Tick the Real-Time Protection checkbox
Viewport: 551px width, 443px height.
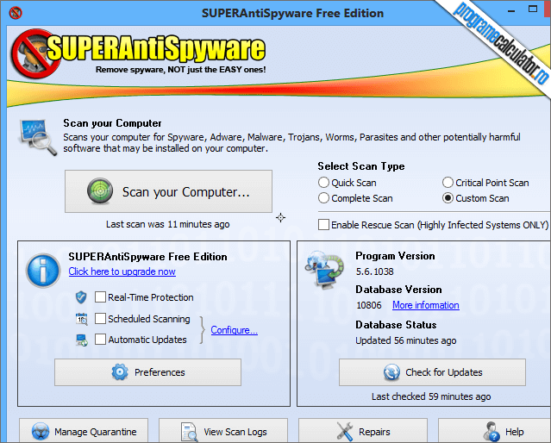tap(100, 297)
